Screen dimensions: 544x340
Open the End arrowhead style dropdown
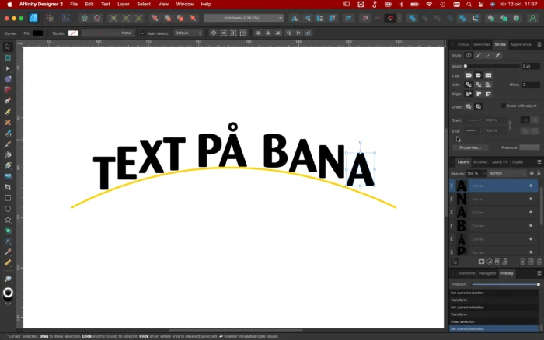(x=474, y=130)
